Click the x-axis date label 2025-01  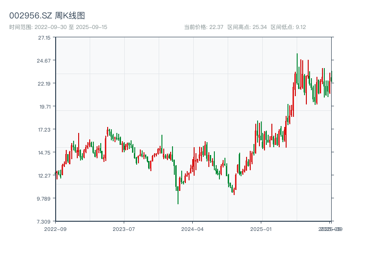[261, 229]
